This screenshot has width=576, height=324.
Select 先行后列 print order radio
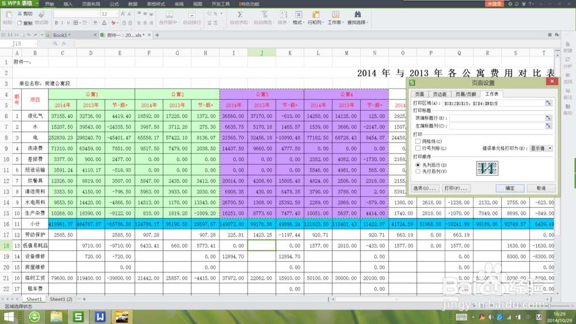[x=418, y=171]
